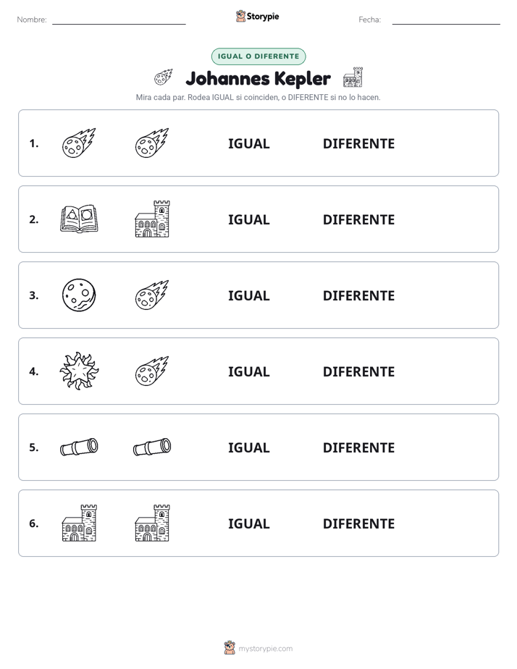
Task: Click the sun star icon in row 4
Action: click(79, 371)
